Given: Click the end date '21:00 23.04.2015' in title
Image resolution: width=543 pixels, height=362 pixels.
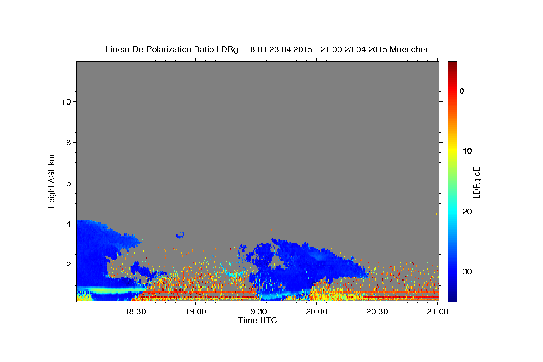Looking at the screenshot, I should click(x=354, y=49).
